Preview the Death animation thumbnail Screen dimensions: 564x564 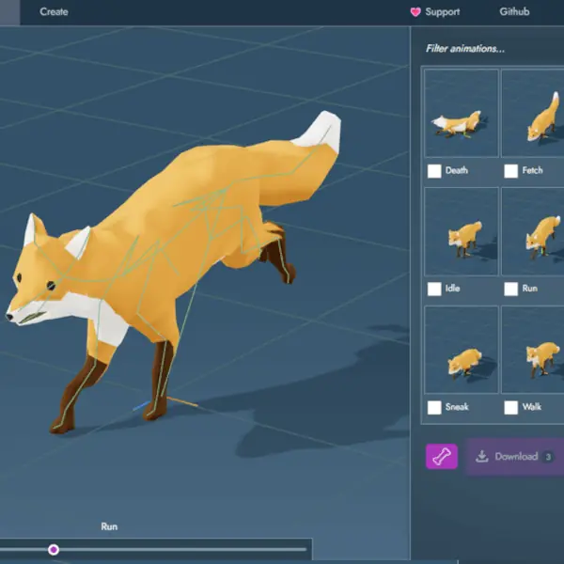click(x=461, y=114)
